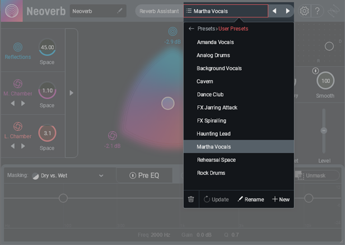Click the -2.9 dB reflections level
Viewport: 345px width, 245px height.
pyautogui.click(x=172, y=41)
